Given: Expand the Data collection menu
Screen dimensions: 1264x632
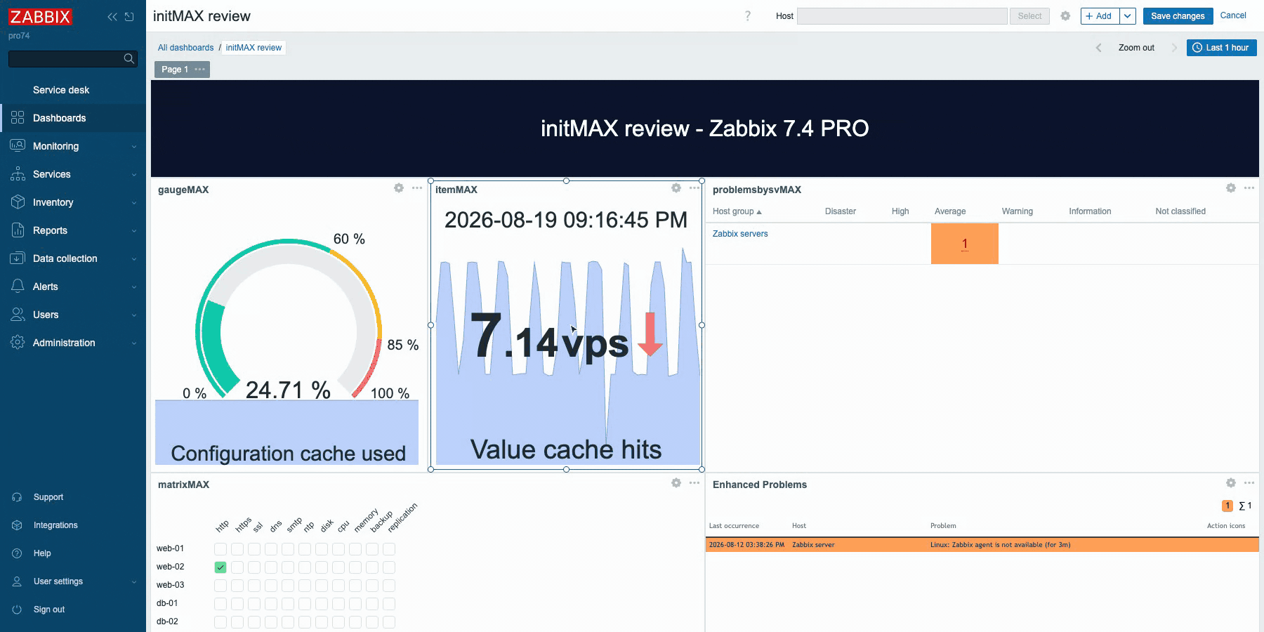Looking at the screenshot, I should [73, 258].
